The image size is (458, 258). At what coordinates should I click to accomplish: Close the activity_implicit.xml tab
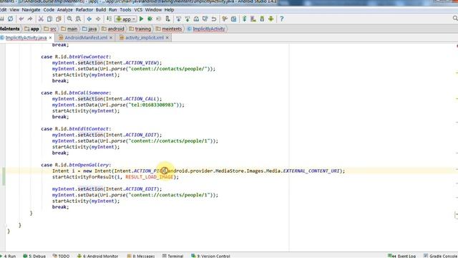point(167,38)
